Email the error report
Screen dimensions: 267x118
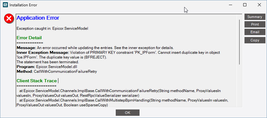point(255,32)
